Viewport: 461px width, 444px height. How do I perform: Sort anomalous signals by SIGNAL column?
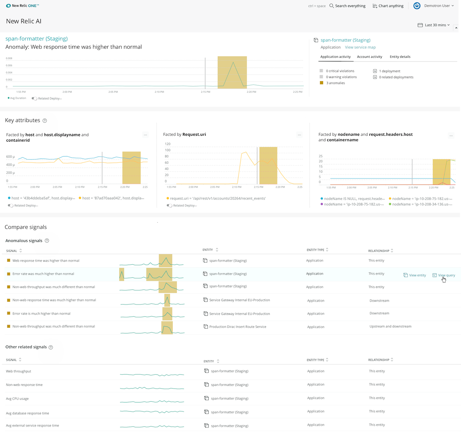tap(14, 250)
